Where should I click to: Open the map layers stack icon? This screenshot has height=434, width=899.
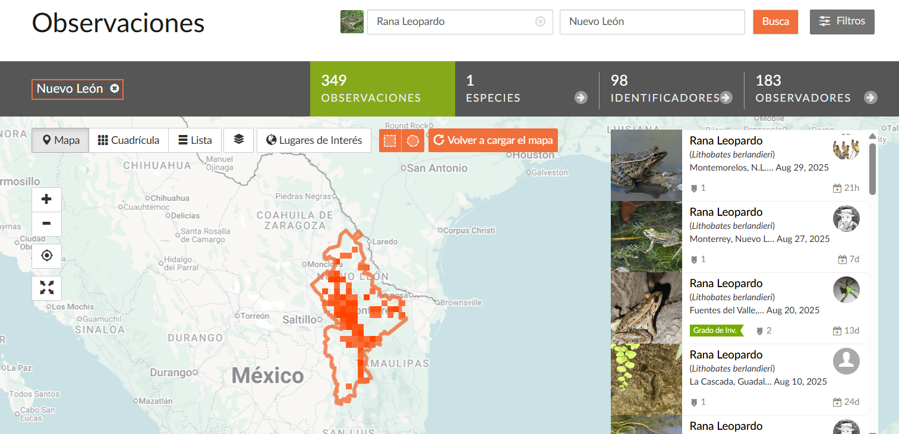(238, 140)
